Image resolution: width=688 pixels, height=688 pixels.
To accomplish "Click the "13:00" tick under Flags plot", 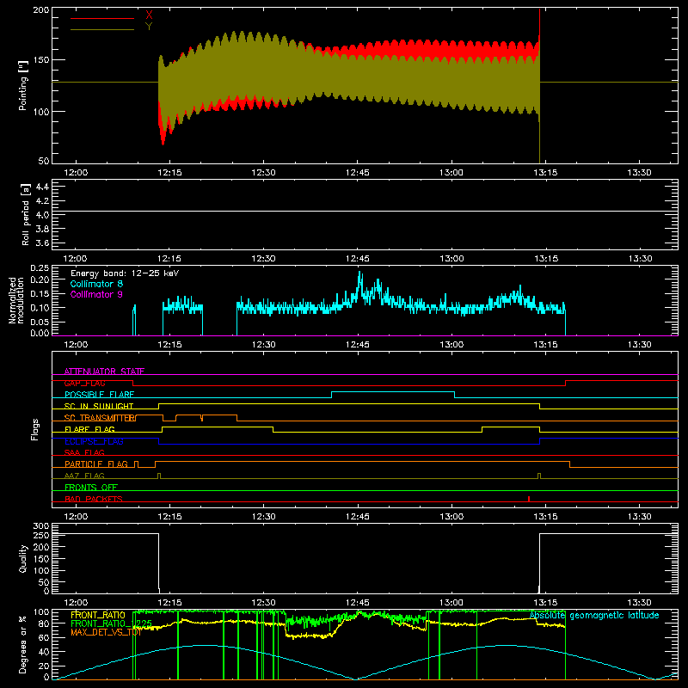I will click(451, 517).
